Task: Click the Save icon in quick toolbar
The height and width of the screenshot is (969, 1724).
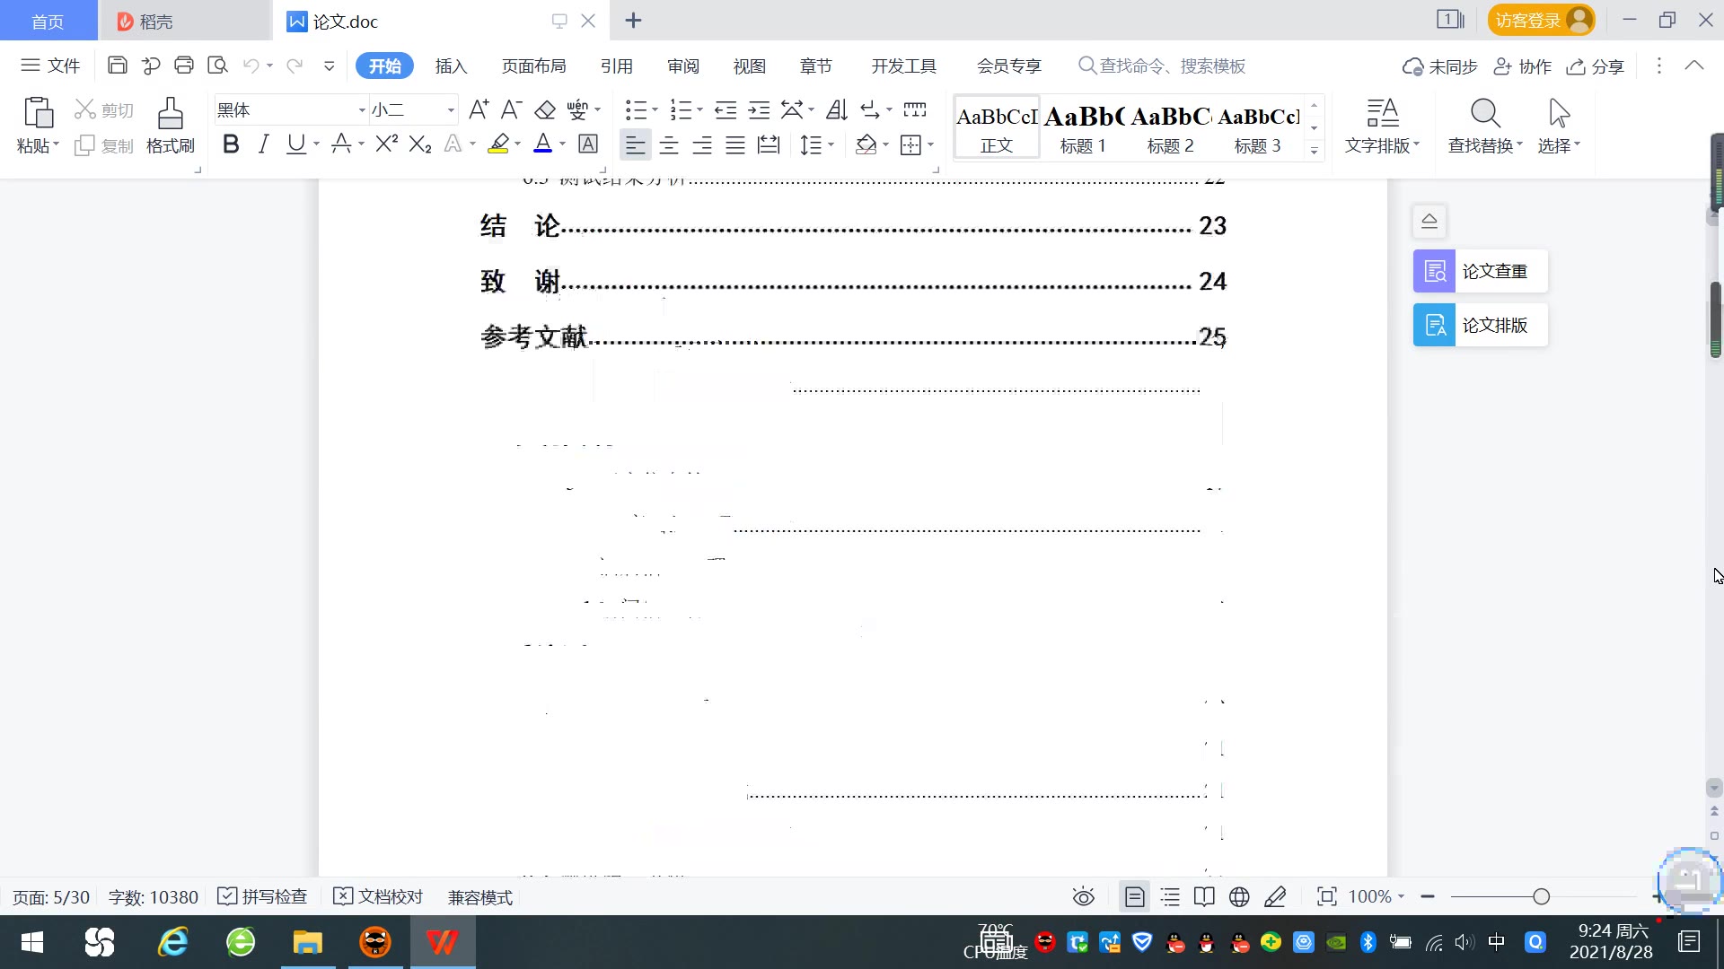Action: [x=117, y=65]
